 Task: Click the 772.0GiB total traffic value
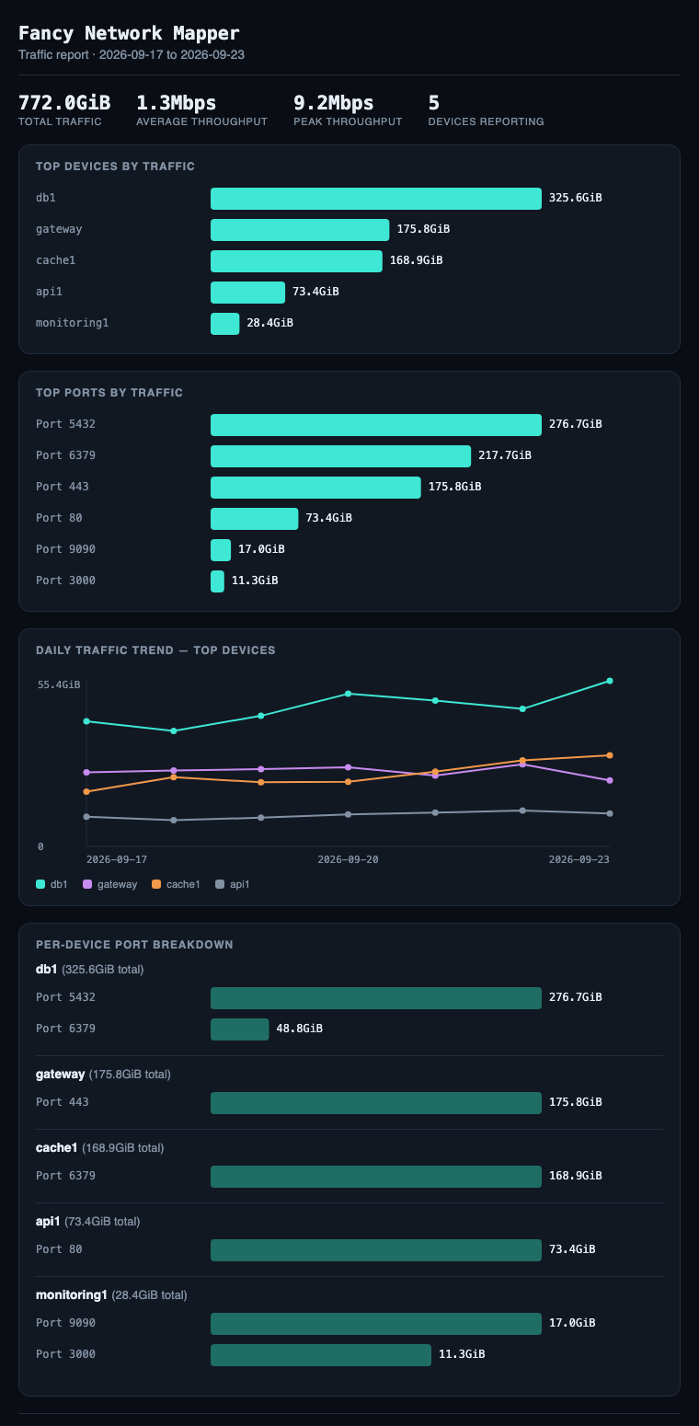click(x=64, y=103)
